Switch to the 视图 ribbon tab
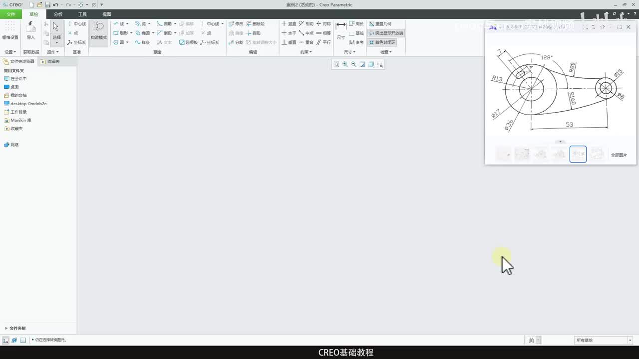 click(x=106, y=14)
